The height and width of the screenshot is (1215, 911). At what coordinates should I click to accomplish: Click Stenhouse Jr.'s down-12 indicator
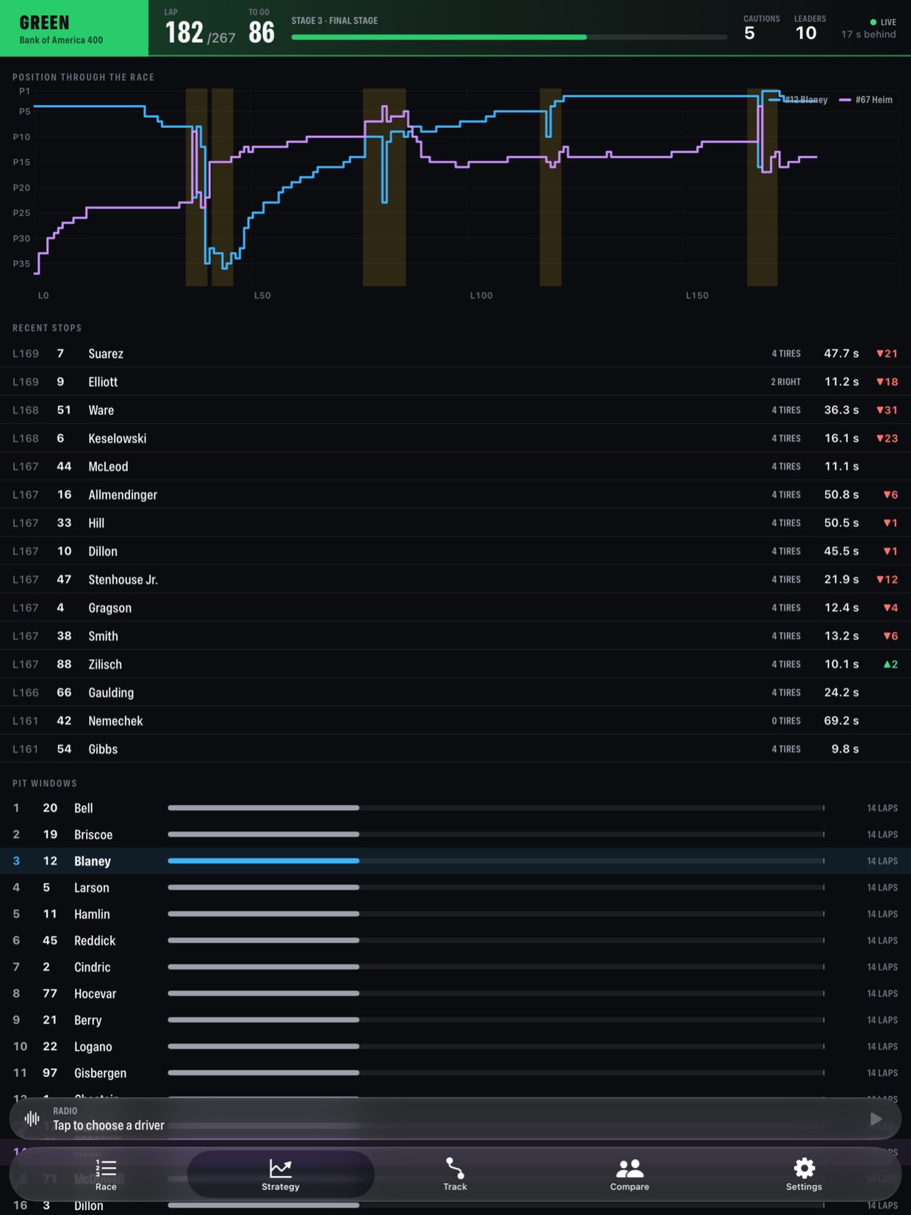pyautogui.click(x=887, y=579)
